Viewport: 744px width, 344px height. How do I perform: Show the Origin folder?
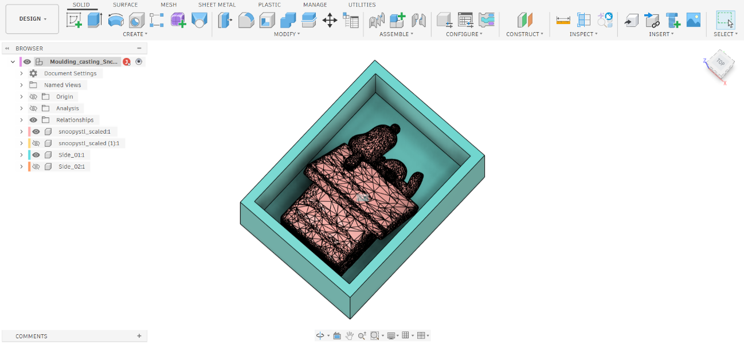tap(33, 97)
